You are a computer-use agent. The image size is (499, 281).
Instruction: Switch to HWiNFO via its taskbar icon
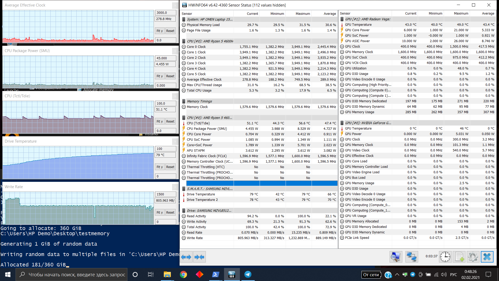click(x=232, y=274)
